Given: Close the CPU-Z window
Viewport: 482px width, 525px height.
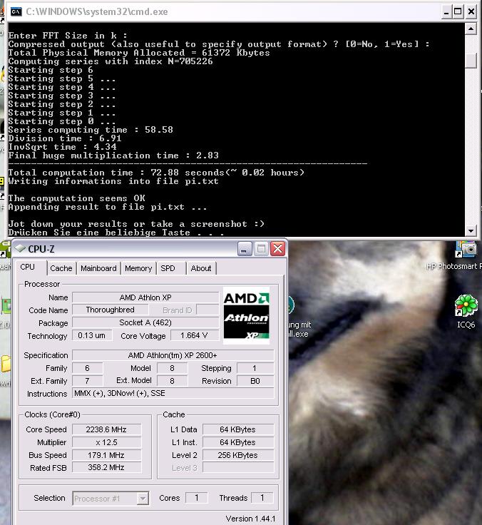Looking at the screenshot, I should 278,249.
